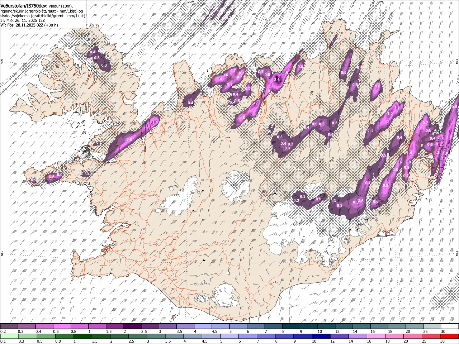The image size is (459, 344).
Task: Click the bottom-row legend swatch between 7 and 8
Action: tap(266, 336)
